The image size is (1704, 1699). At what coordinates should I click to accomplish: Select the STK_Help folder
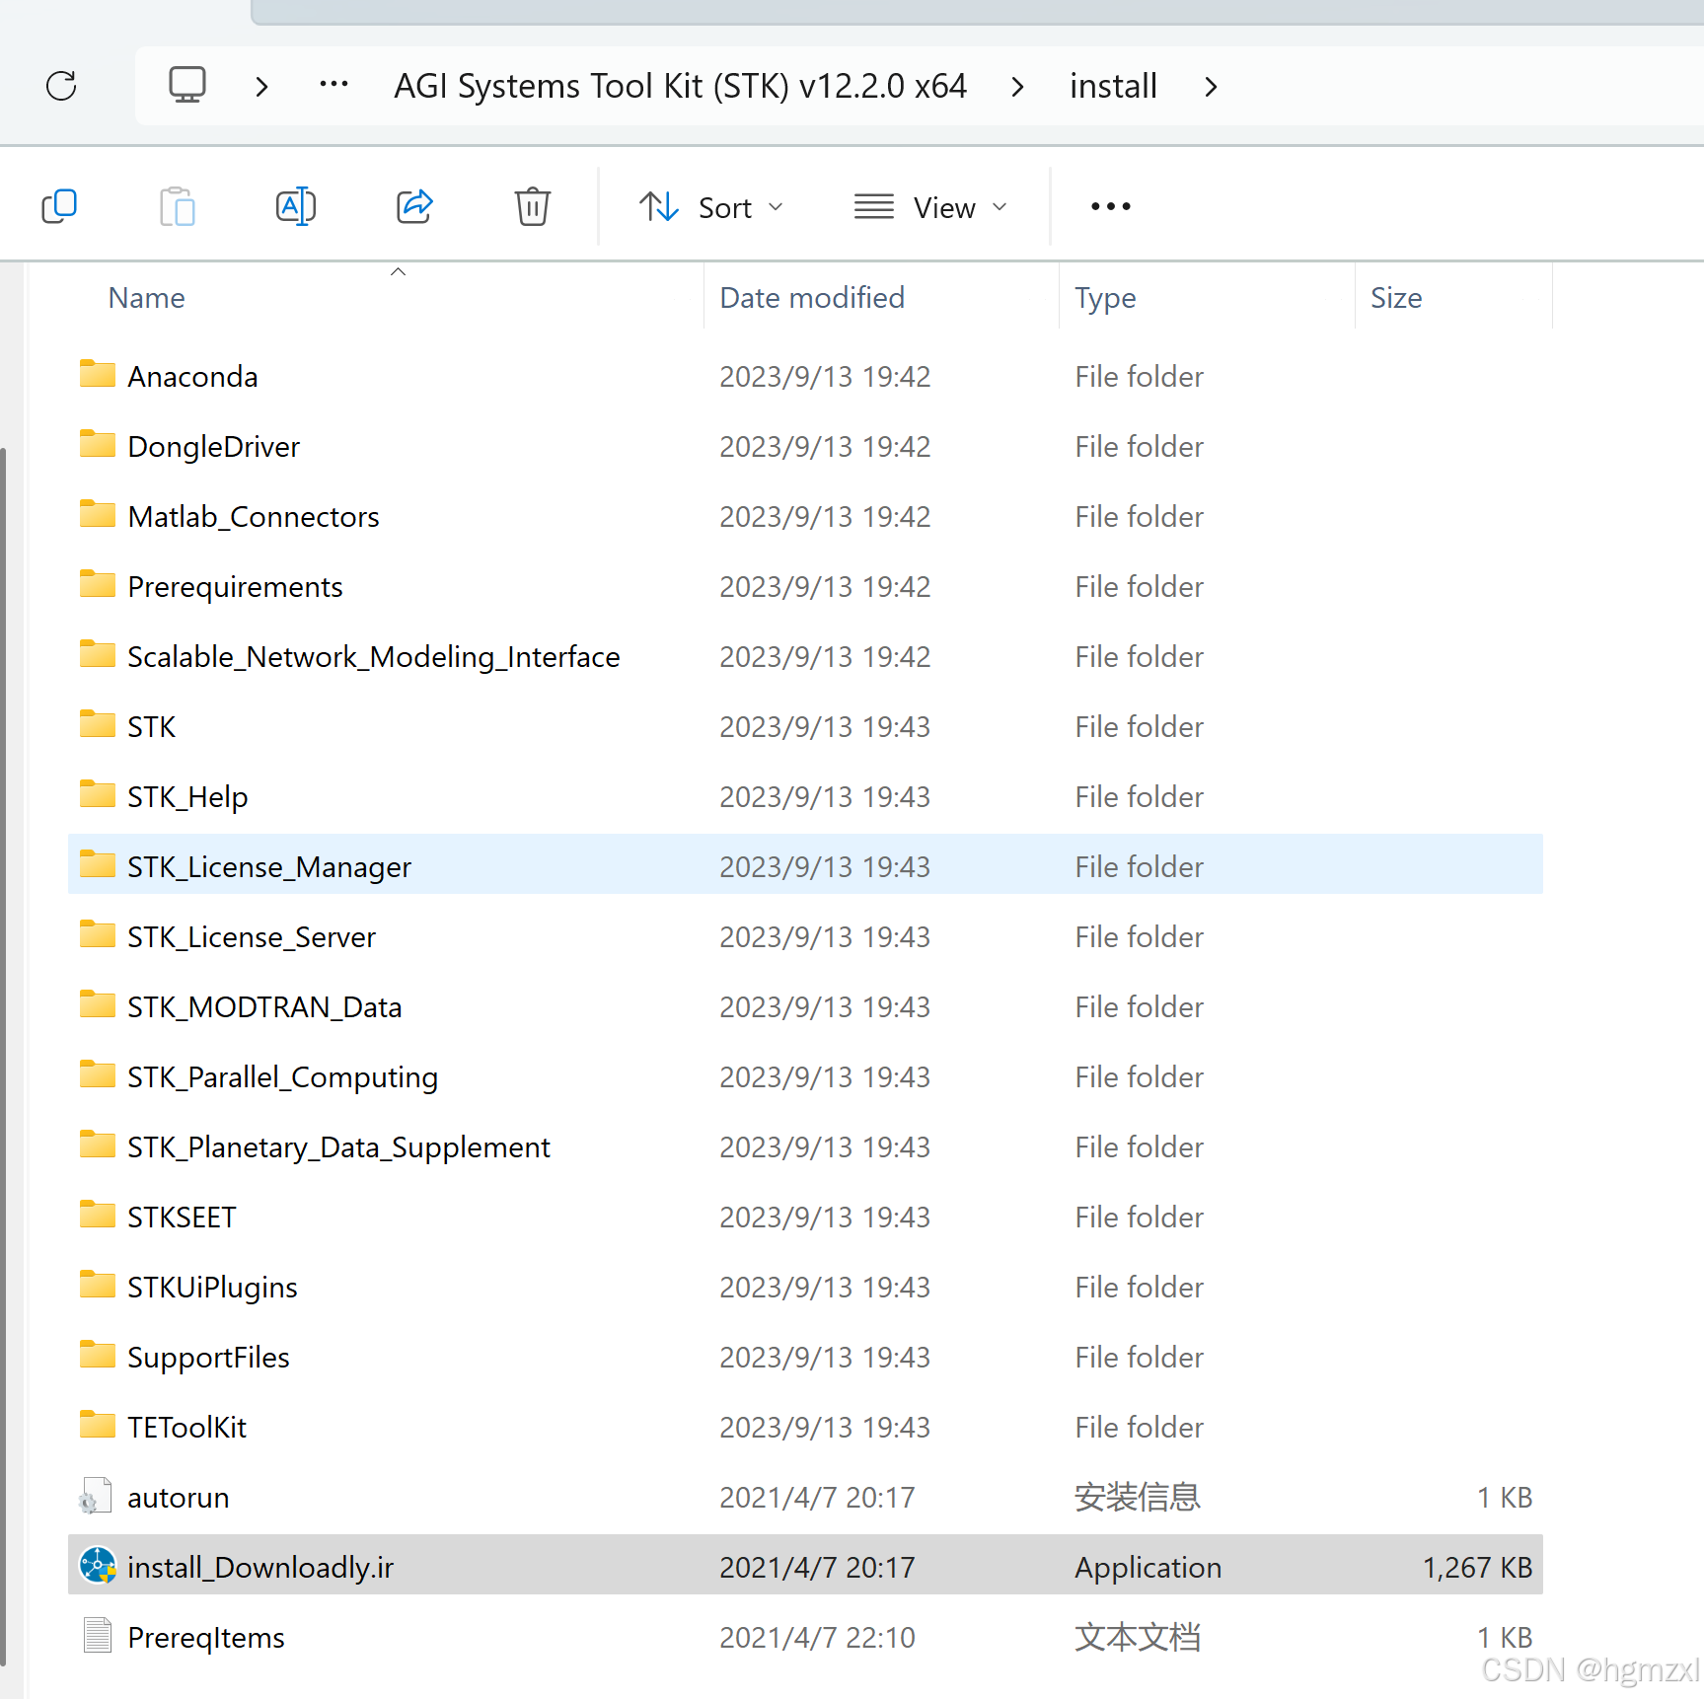(x=805, y=796)
